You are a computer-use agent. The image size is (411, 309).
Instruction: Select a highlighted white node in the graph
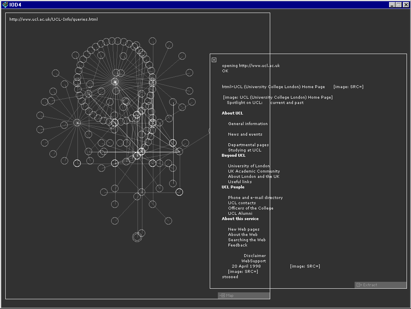click(179, 192)
